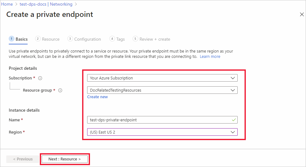Screen dimensions: 306x167
Task: Click step 5 circle for Review + create
Action: (x=135, y=39)
